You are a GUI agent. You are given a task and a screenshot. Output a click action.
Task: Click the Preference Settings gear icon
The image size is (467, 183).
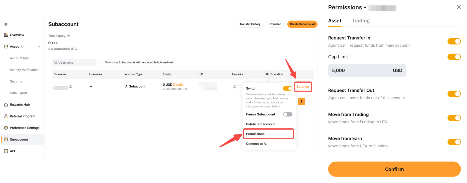(6, 128)
